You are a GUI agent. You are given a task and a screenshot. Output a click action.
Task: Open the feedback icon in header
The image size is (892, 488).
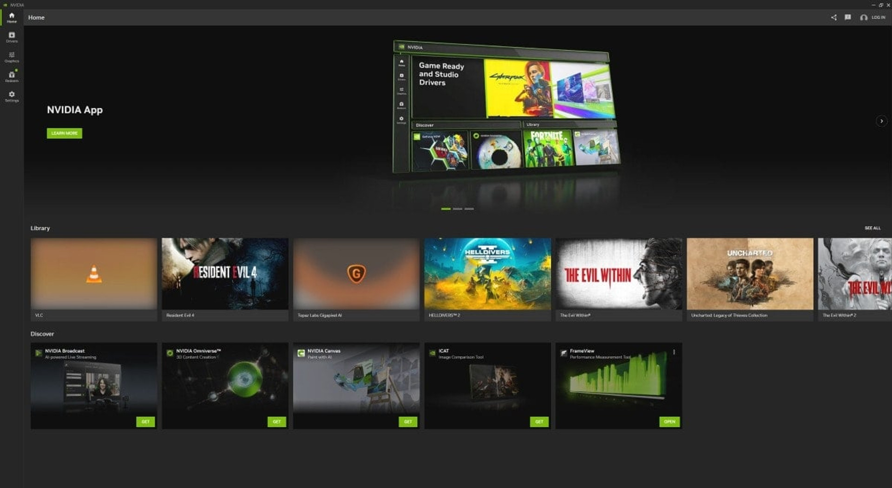[x=848, y=17]
